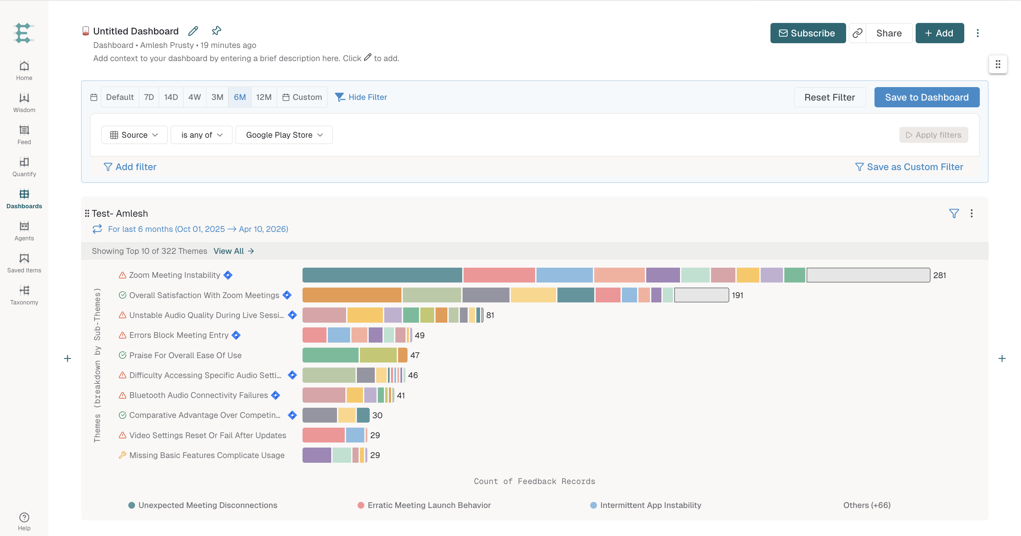Open the View All themes link

234,251
